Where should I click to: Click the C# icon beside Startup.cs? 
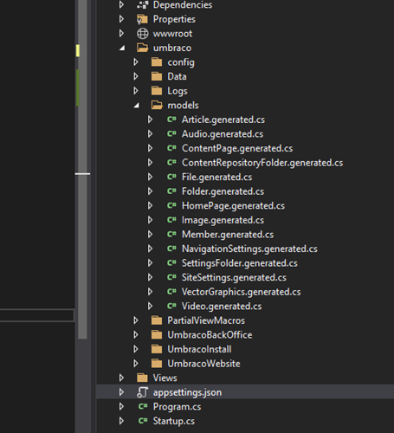143,421
